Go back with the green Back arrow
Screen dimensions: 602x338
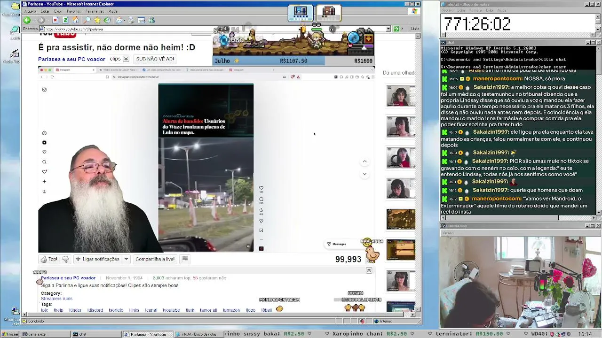[x=27, y=20]
